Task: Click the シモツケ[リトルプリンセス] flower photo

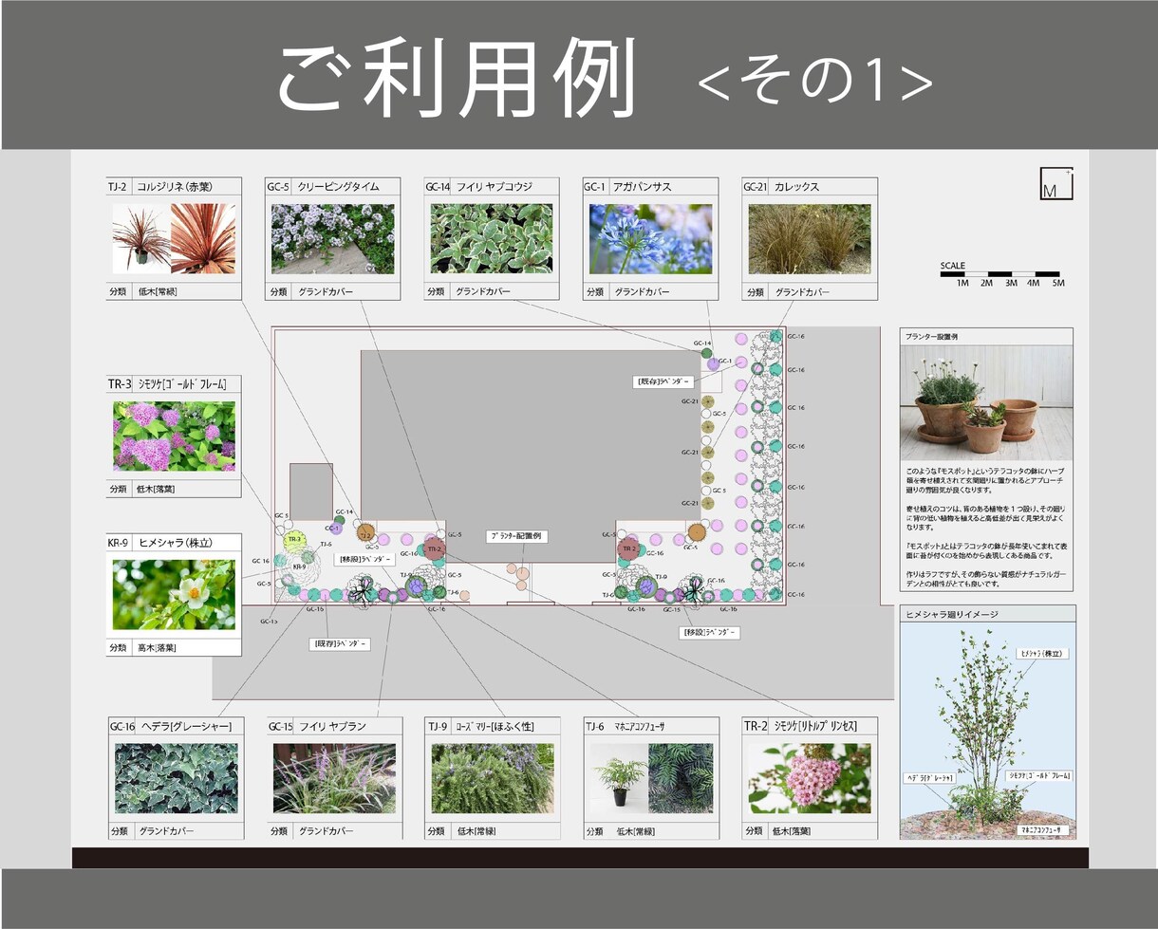Action: [809, 778]
